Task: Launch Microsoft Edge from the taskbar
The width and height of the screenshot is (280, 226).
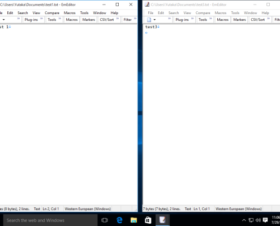Action: tap(119, 220)
